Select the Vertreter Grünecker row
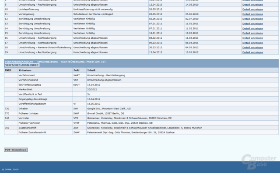 coord(141,118)
